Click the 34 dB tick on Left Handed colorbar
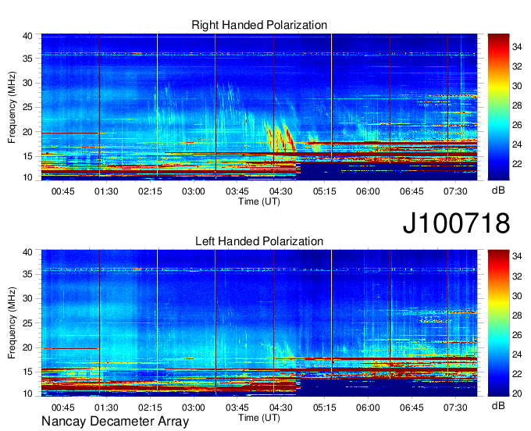 coord(517,257)
